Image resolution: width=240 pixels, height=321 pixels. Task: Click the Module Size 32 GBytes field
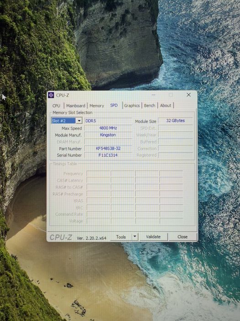tap(176, 121)
